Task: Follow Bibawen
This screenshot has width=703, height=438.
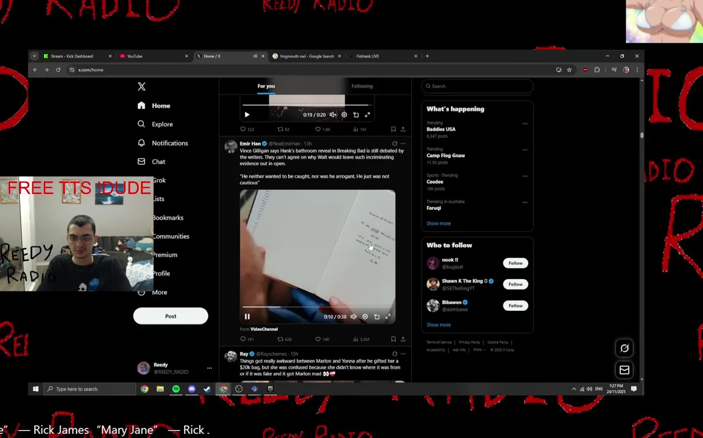Action: point(515,305)
